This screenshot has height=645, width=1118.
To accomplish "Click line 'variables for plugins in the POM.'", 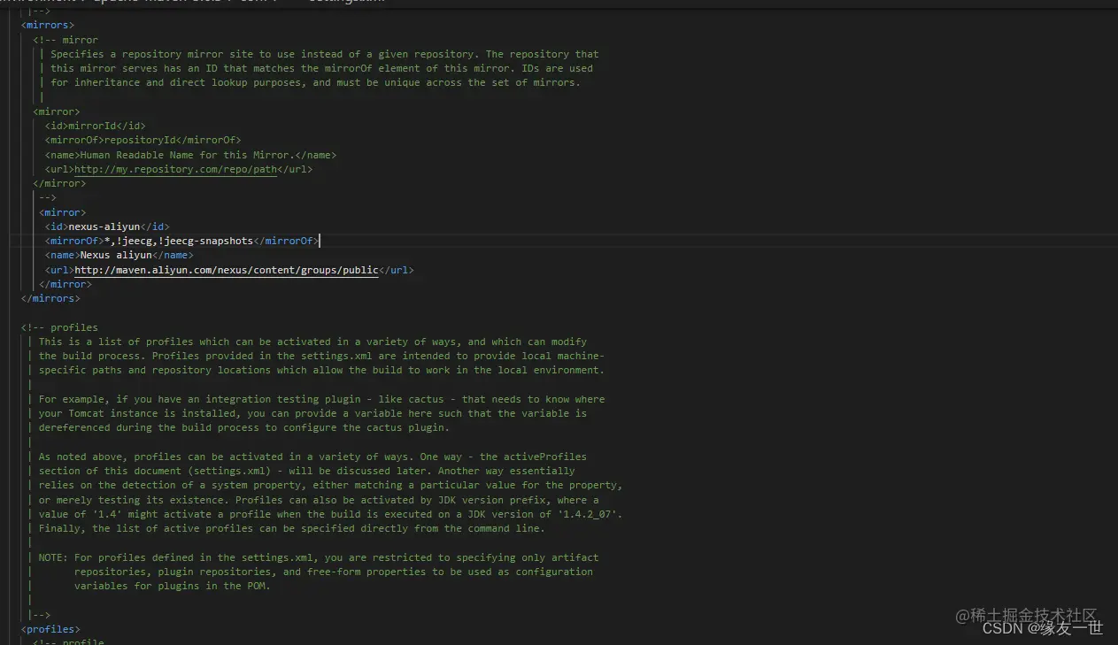I will click(173, 586).
